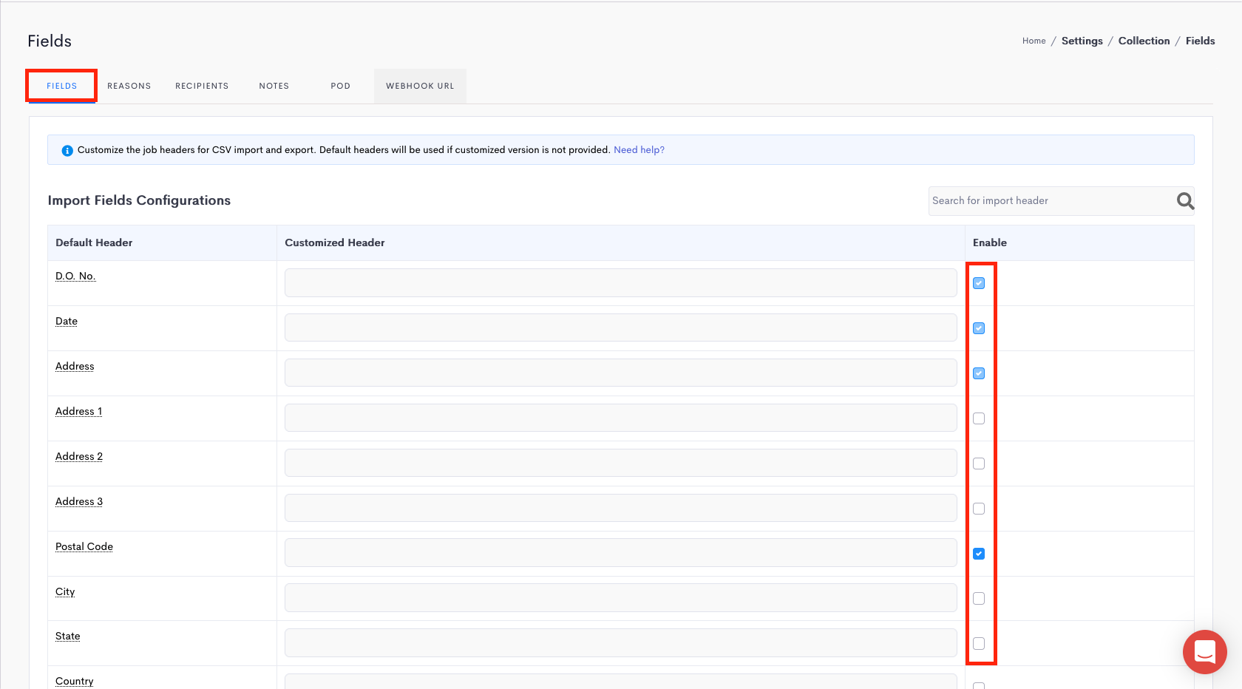Viewport: 1242px width, 689px height.
Task: Click the Address customized header field
Action: coord(620,373)
